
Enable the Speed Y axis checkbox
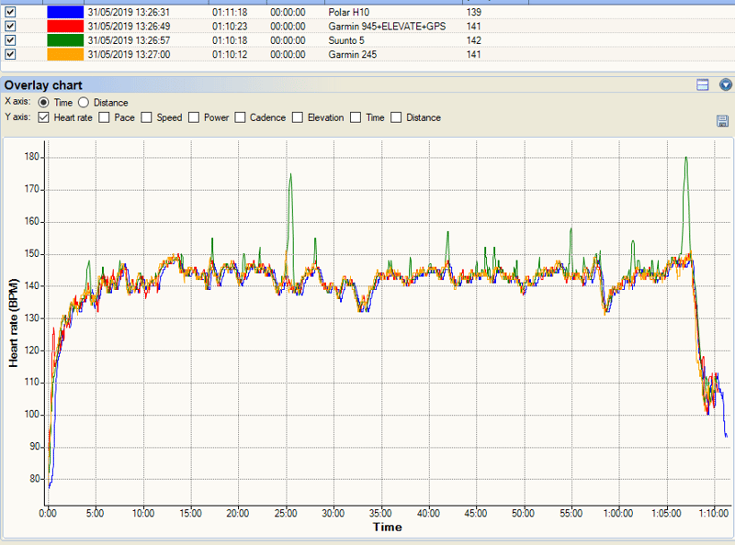[x=147, y=117]
